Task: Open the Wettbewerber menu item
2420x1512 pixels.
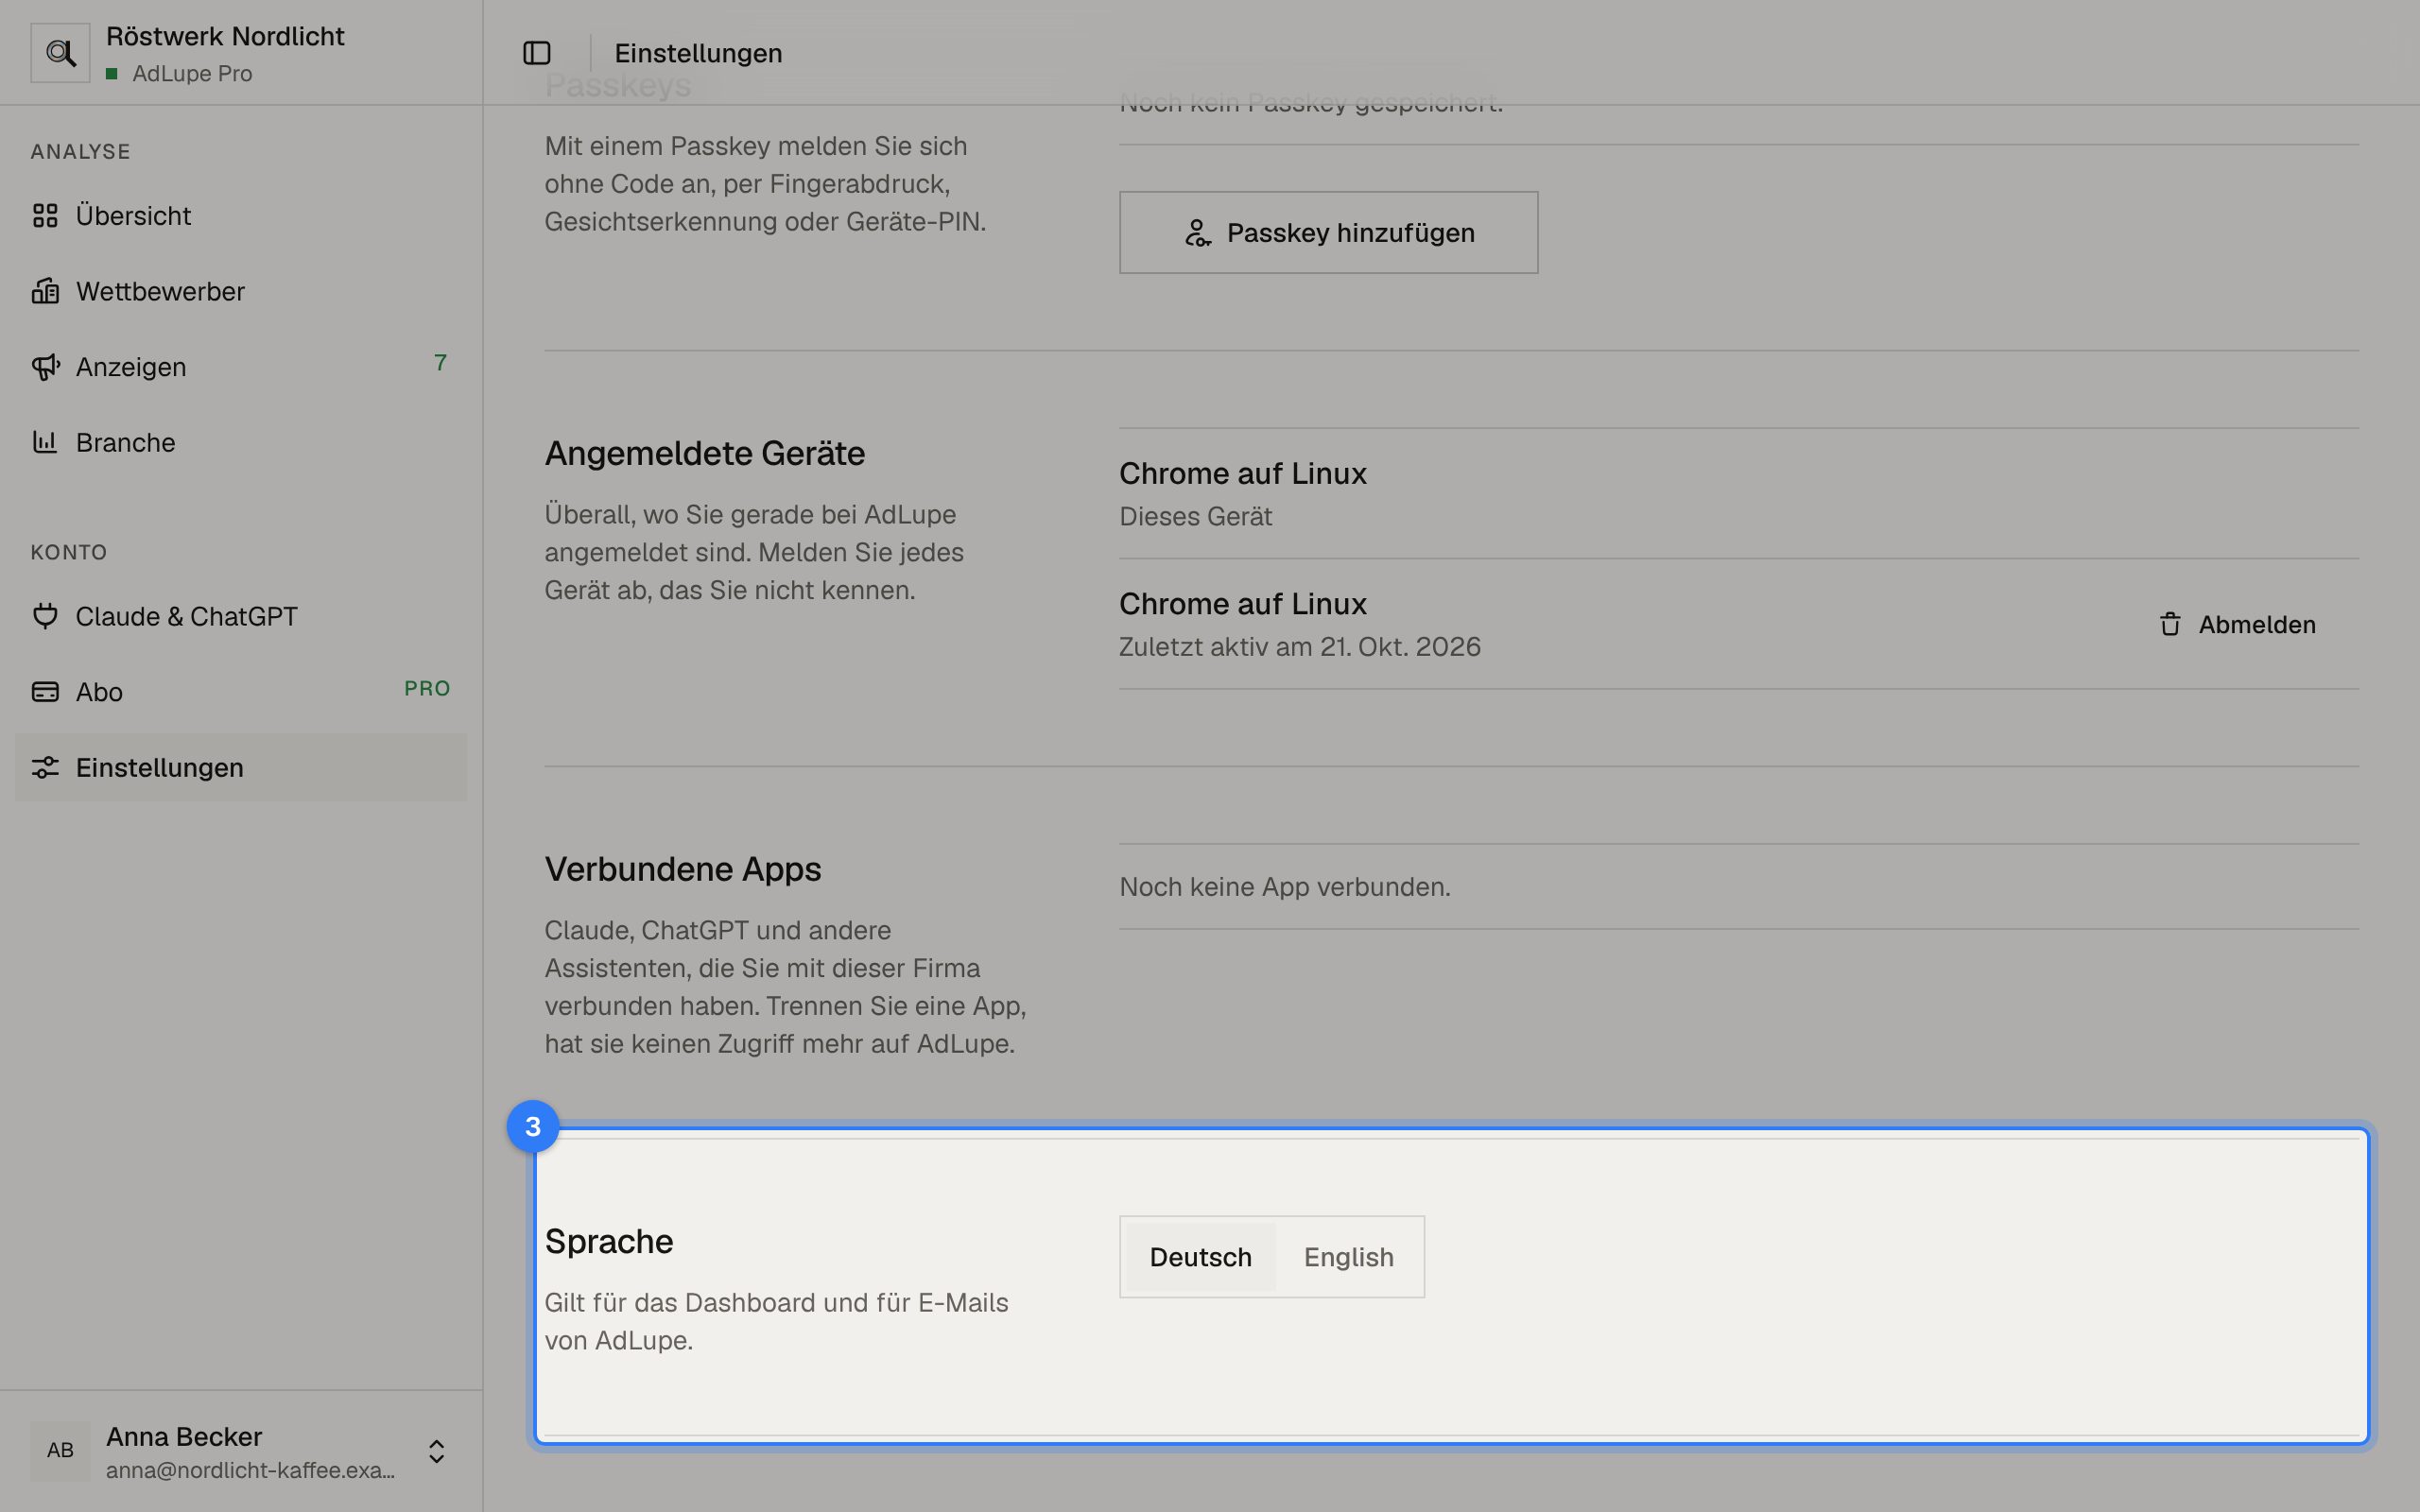Action: [x=241, y=291]
